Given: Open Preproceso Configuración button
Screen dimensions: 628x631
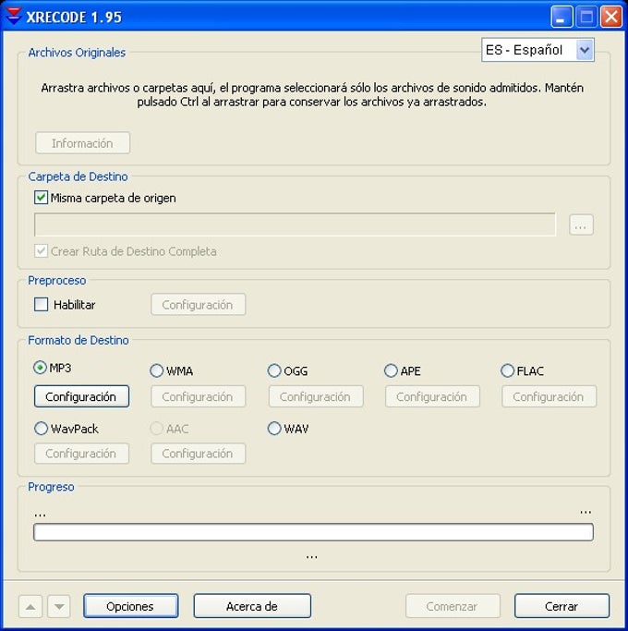Looking at the screenshot, I should pyautogui.click(x=198, y=305).
